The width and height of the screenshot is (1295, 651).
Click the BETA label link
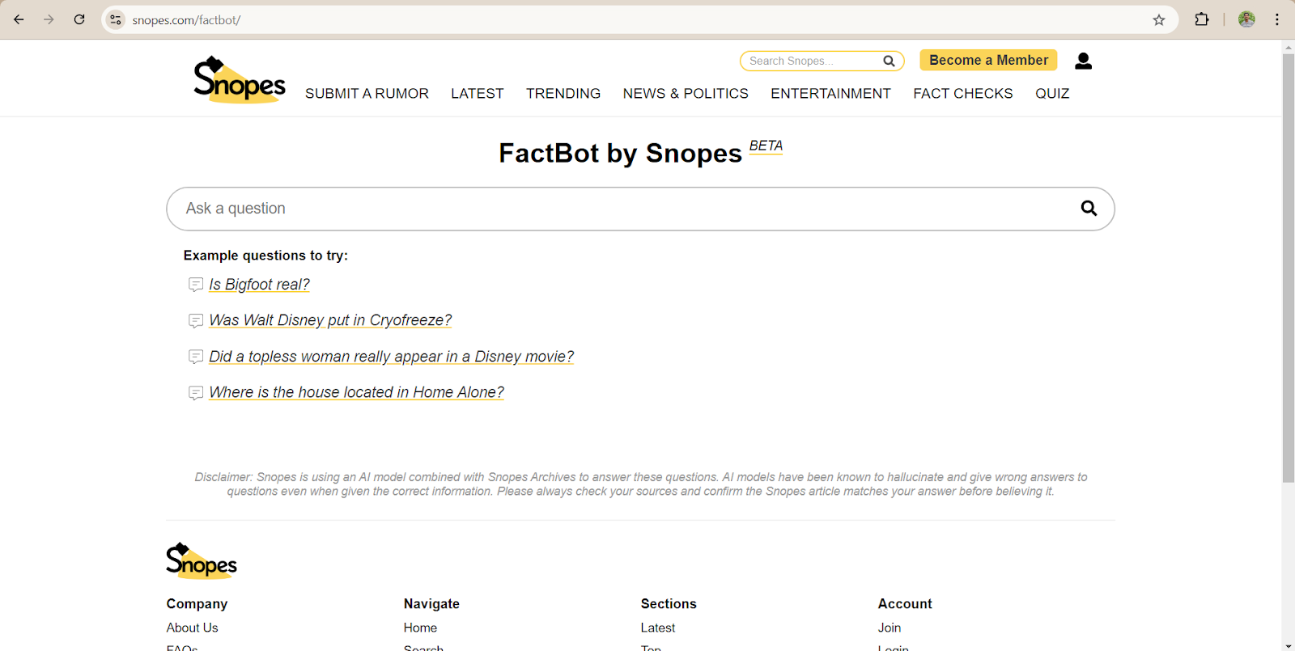pos(766,146)
